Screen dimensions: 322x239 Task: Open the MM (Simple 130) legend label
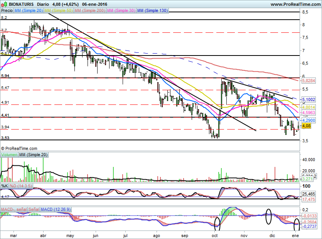[152, 10]
